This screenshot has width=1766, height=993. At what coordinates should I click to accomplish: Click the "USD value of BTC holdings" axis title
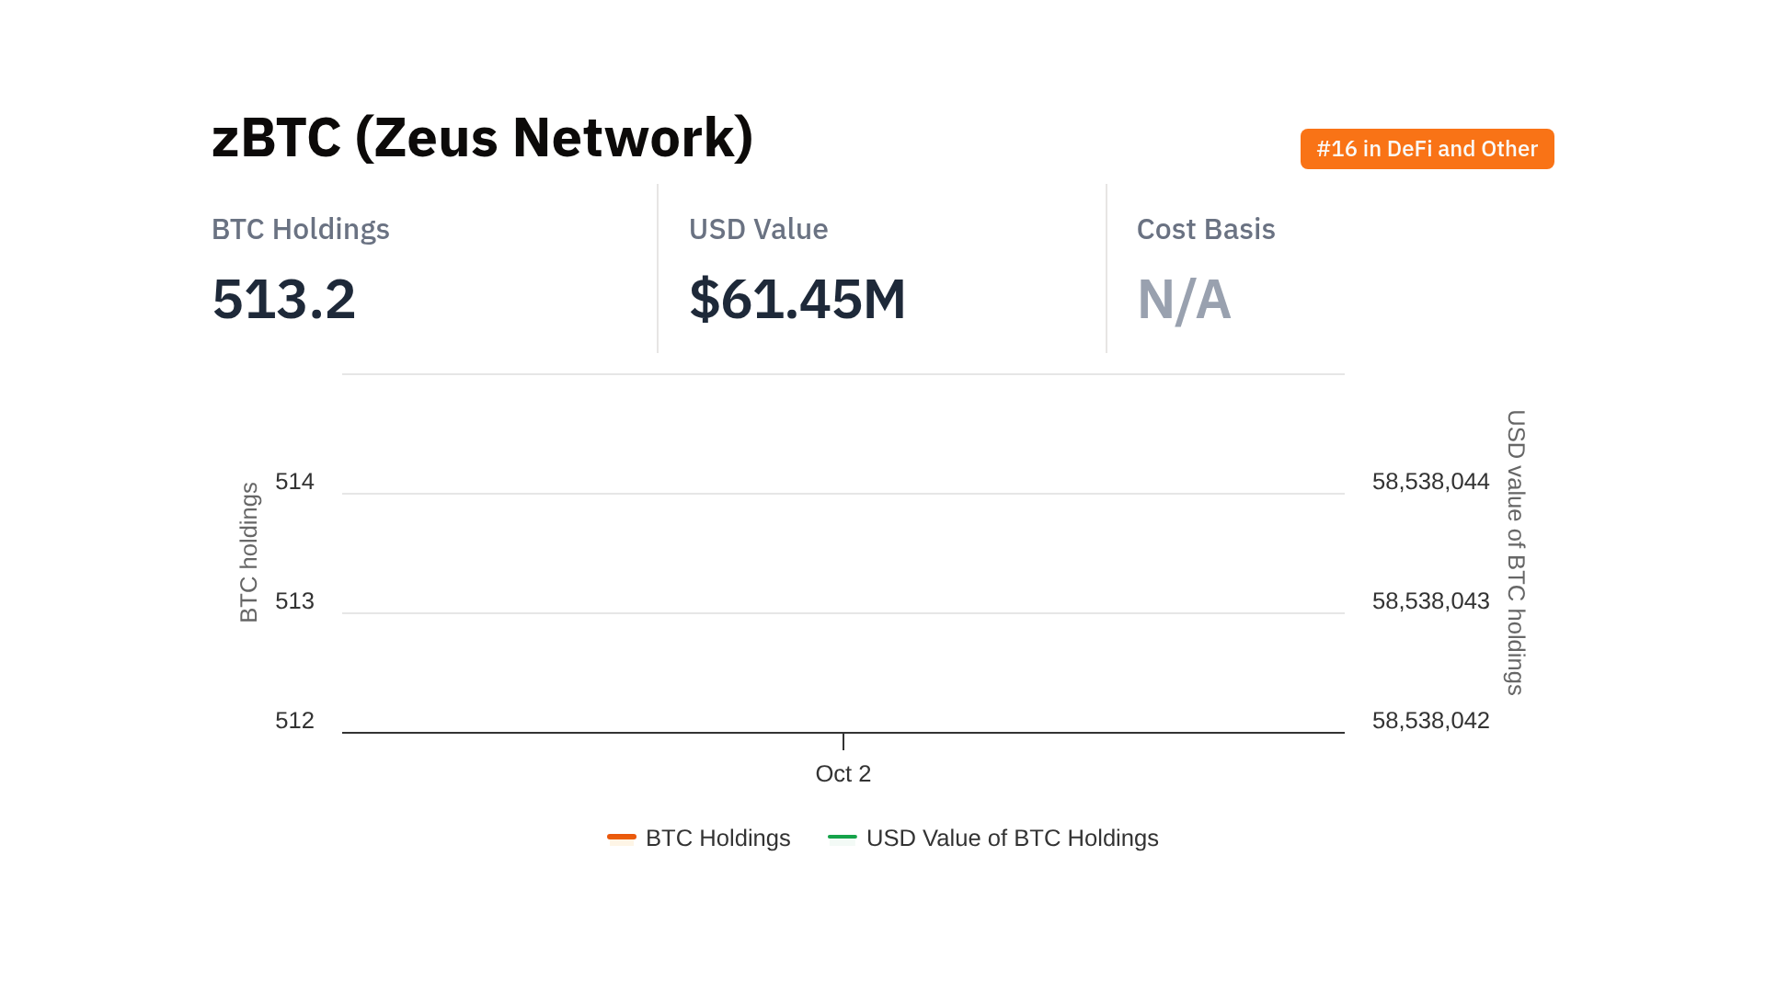pos(1516,552)
